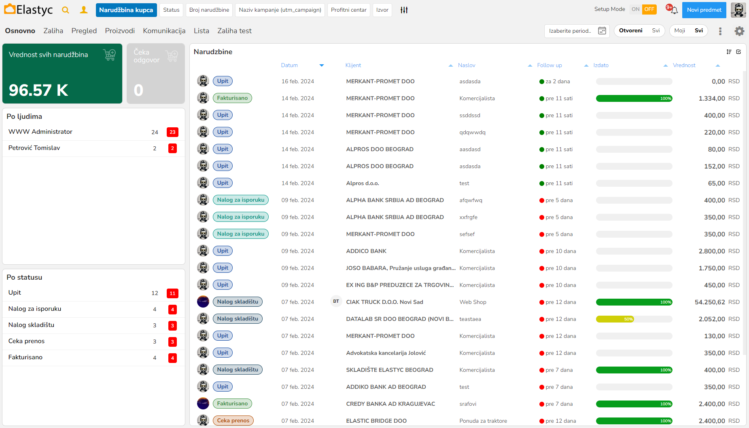The height and width of the screenshot is (428, 749).
Task: Open the ELASTIC BRIDGE DOO order row
Action: (468, 421)
